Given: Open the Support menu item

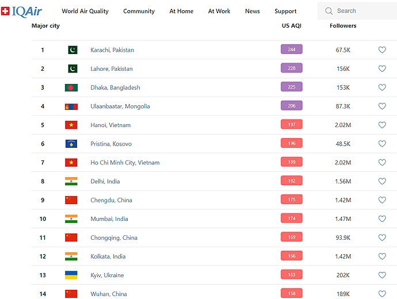Looking at the screenshot, I should point(285,11).
